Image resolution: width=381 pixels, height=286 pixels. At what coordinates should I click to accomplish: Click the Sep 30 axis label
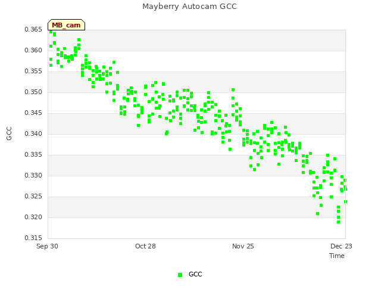[47, 246]
